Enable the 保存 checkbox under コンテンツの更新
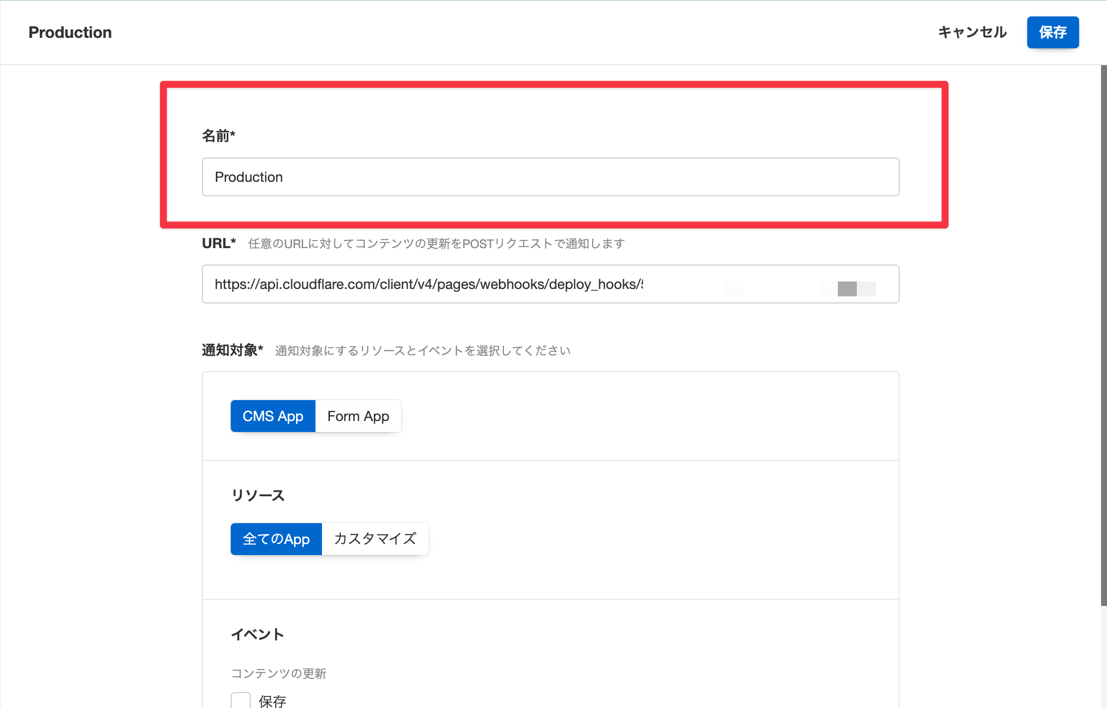The height and width of the screenshot is (708, 1107). point(241,700)
